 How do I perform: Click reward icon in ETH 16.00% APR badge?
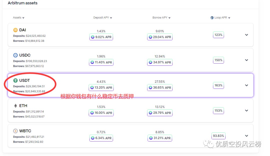[92, 113]
